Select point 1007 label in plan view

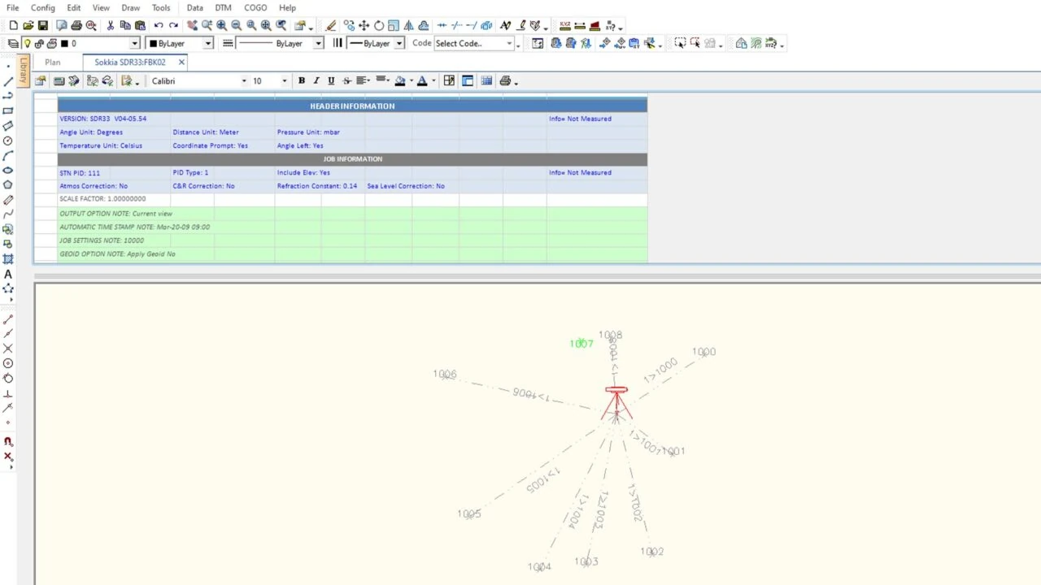(581, 344)
